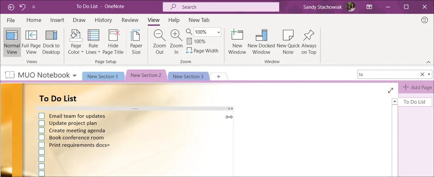The height and width of the screenshot is (177, 434).
Task: Select New Section 1 tab
Action: click(x=102, y=76)
